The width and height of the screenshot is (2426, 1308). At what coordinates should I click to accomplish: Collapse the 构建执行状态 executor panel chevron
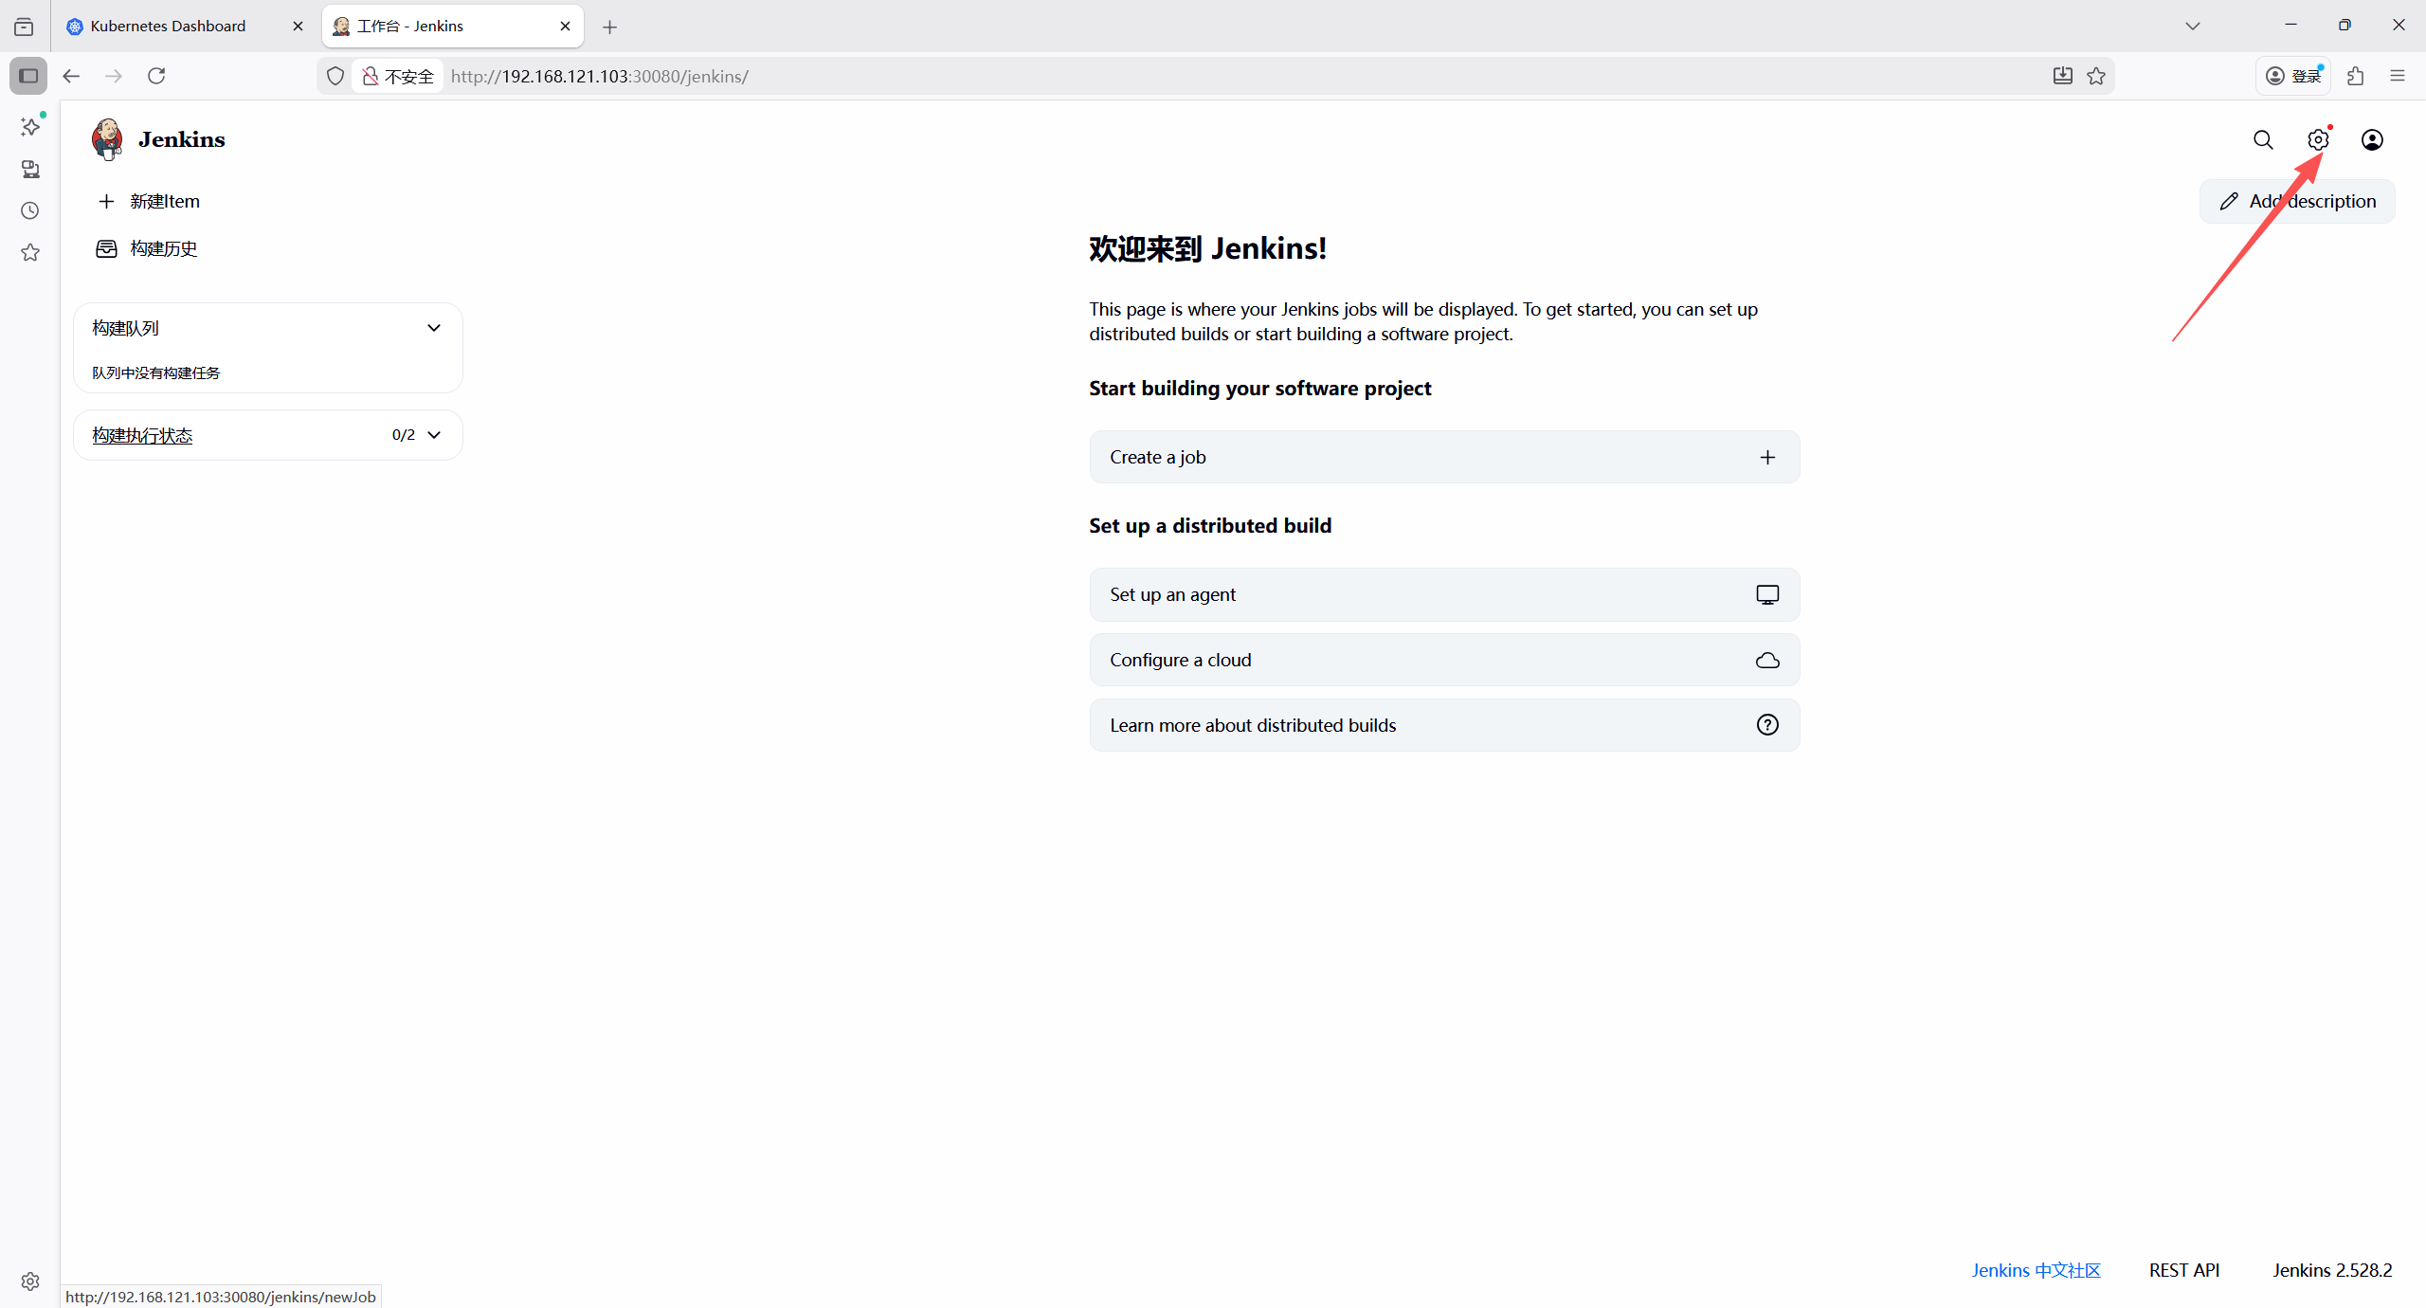[x=434, y=435]
